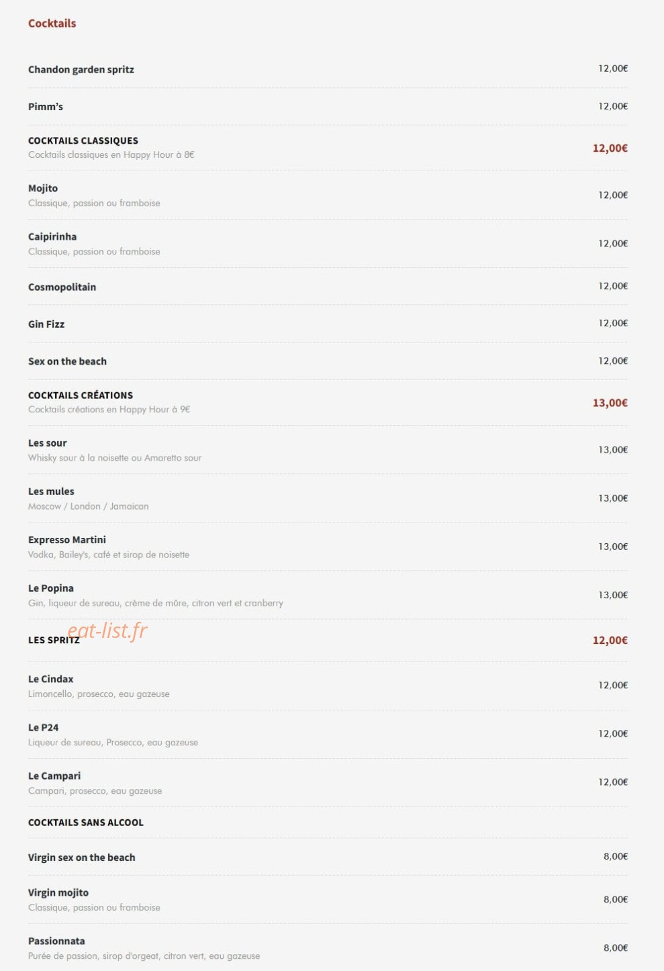The image size is (664, 971).
Task: Click the Le P24 spritz entry
Action: click(x=43, y=727)
